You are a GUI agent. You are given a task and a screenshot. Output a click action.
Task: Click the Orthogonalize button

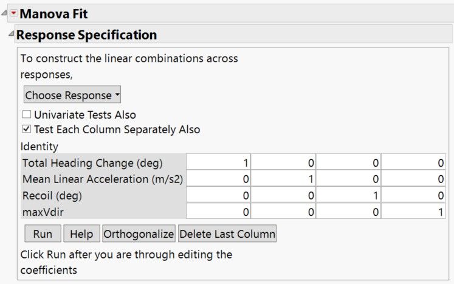pos(139,234)
